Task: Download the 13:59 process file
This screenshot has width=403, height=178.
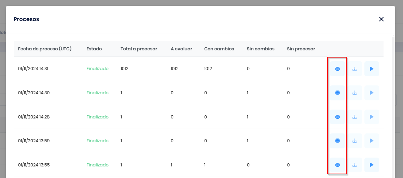Action: pos(355,141)
